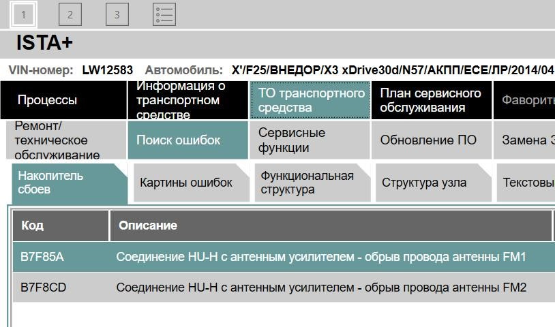555x327 pixels.
Task: Switch to Функциональная структура tab
Action: click(x=312, y=183)
